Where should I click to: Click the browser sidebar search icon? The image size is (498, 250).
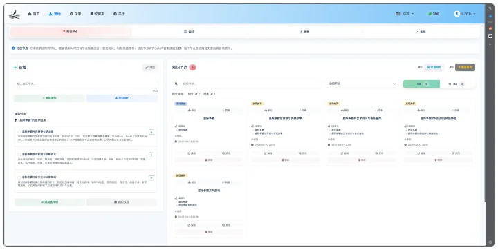(490, 8)
